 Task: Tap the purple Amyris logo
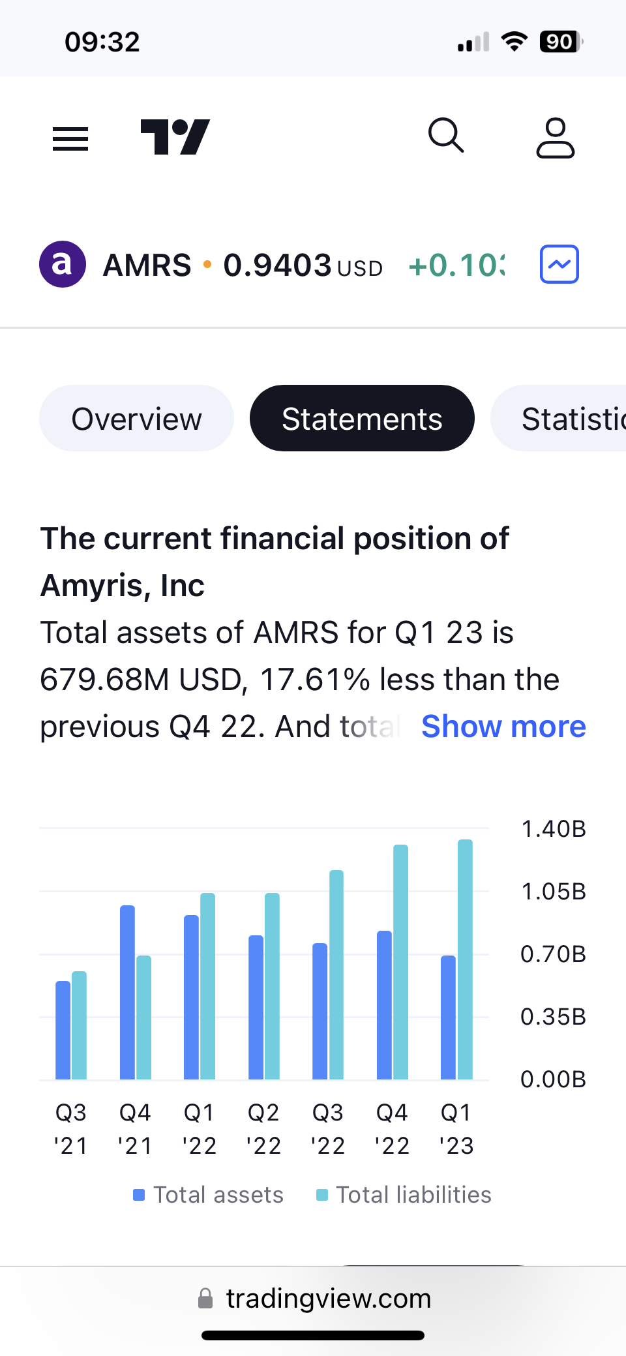click(x=63, y=264)
